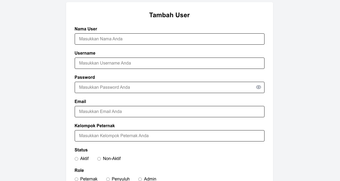Focus the Masukkan Email Anda field

pyautogui.click(x=169, y=112)
